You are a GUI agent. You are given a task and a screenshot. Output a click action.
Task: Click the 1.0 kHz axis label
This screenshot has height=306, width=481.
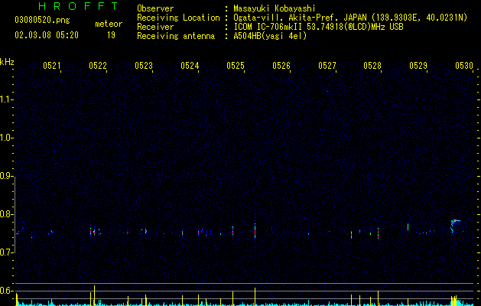coord(6,138)
